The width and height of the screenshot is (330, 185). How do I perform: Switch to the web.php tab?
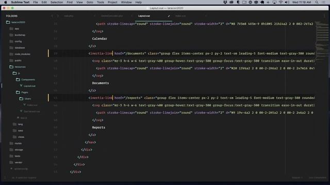tap(69, 16)
